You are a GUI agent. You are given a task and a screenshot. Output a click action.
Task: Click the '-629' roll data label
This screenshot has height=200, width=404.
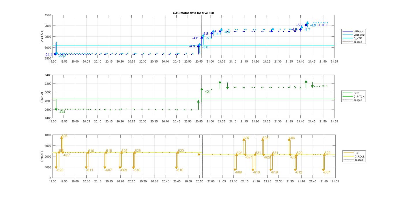[x=267, y=157]
